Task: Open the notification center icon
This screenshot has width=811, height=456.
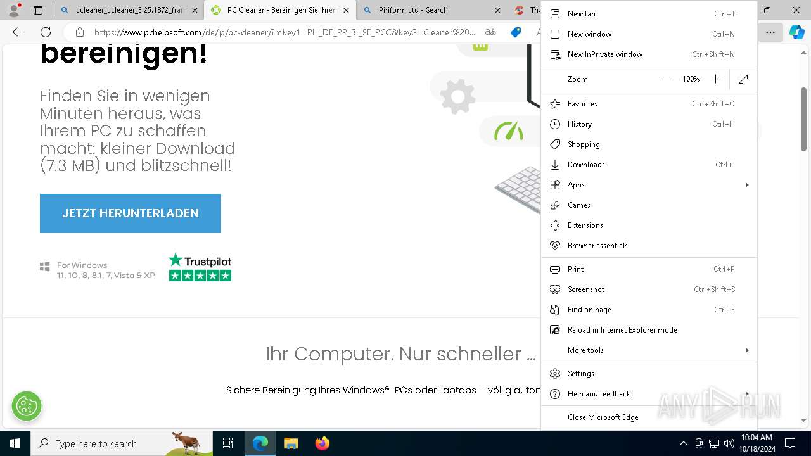Action: [x=790, y=443]
